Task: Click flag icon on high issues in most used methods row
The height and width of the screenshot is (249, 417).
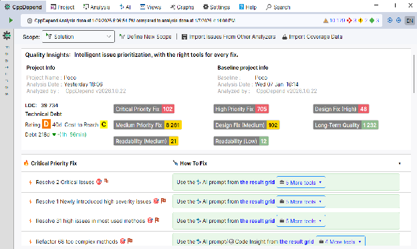Action: tap(157, 220)
